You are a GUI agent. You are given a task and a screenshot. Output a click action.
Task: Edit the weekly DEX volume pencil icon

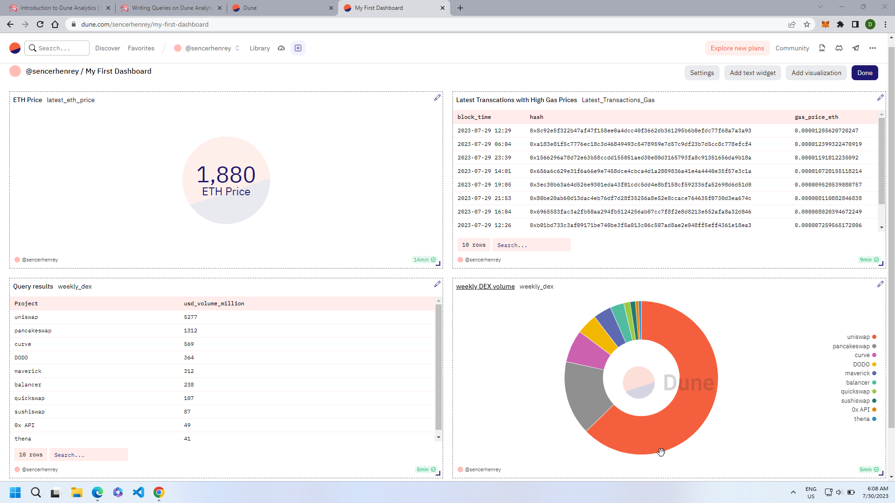coord(880,284)
